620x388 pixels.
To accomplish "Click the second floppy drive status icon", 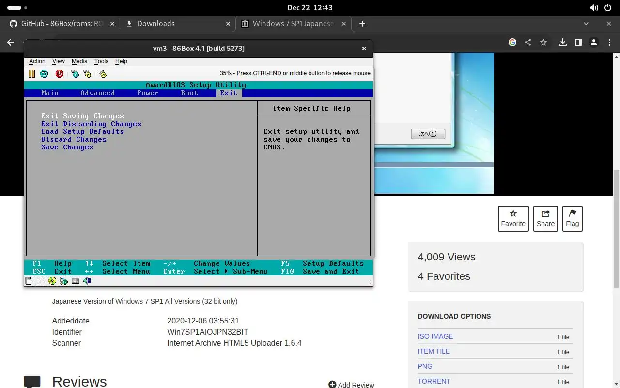I will (x=41, y=281).
